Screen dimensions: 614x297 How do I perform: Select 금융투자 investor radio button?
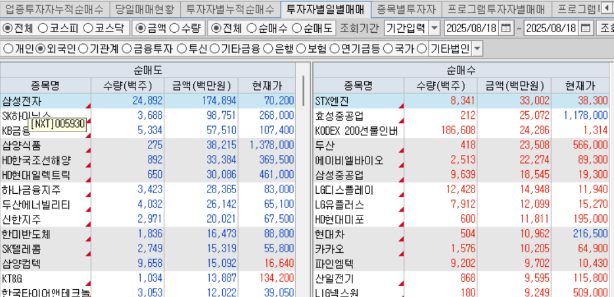126,49
